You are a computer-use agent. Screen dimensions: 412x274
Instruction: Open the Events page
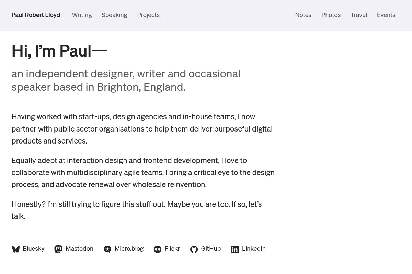click(386, 15)
